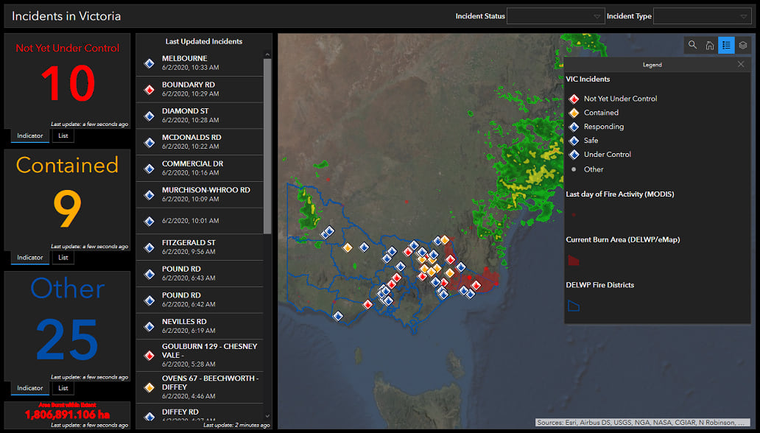Viewport: 760px width, 433px height.
Task: Select Indicator tab under Contained panel
Action: (x=30, y=258)
